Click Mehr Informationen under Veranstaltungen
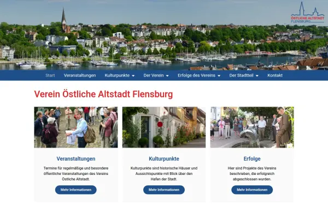This screenshot has width=328, height=205. coord(76,190)
